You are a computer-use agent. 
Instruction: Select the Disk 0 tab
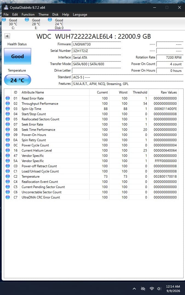(59, 24)
